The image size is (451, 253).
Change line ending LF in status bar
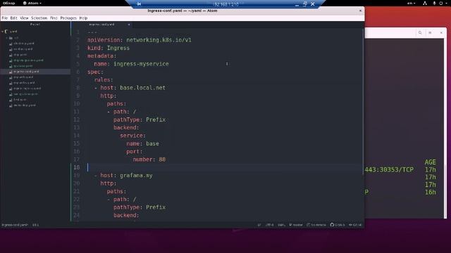click(259, 225)
